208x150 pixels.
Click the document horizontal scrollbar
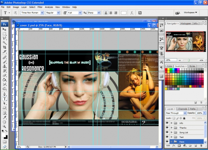point(110,147)
